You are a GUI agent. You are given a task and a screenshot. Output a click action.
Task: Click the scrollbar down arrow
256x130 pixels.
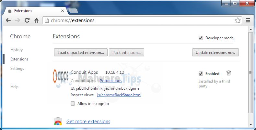251,125
